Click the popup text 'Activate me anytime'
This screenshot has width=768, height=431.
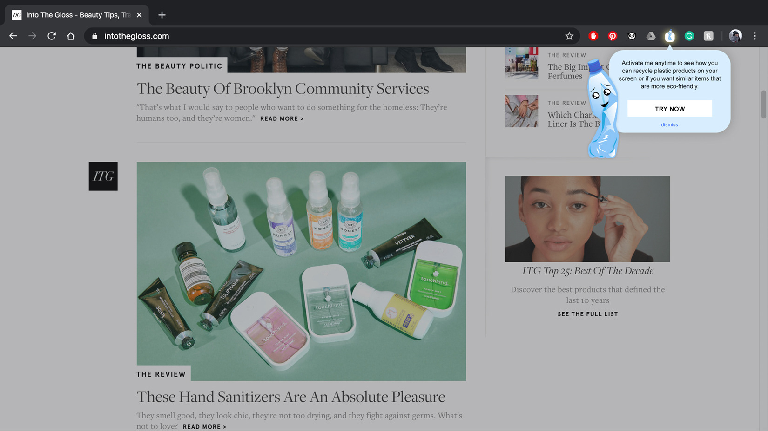click(x=670, y=74)
